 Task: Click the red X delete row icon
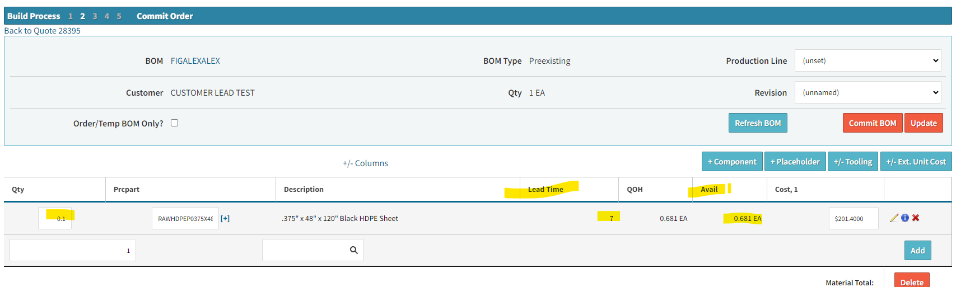pyautogui.click(x=916, y=218)
